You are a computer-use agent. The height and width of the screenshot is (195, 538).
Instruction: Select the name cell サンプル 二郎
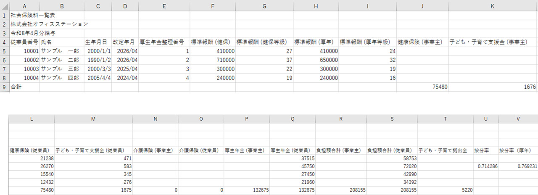pos(62,60)
